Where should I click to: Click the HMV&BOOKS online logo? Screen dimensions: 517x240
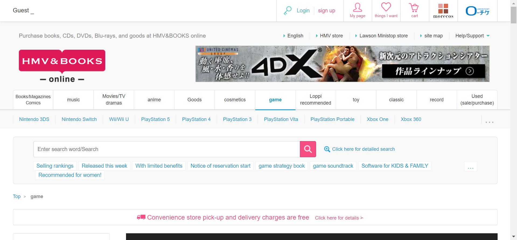tap(62, 66)
